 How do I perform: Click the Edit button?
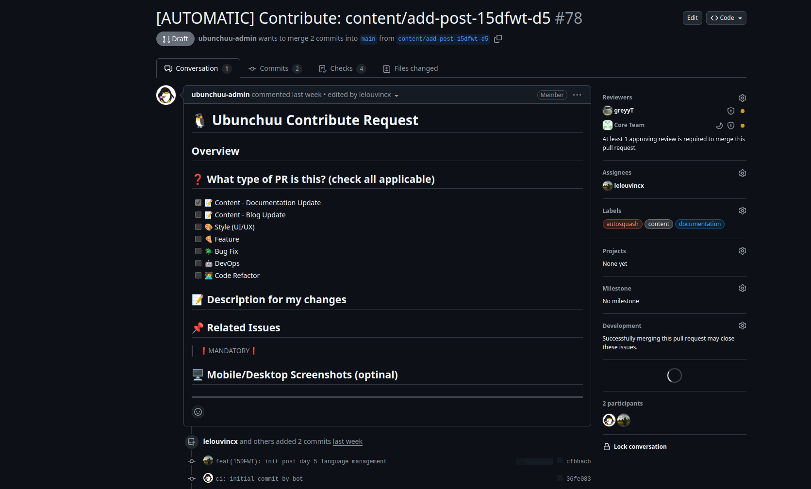coord(692,17)
